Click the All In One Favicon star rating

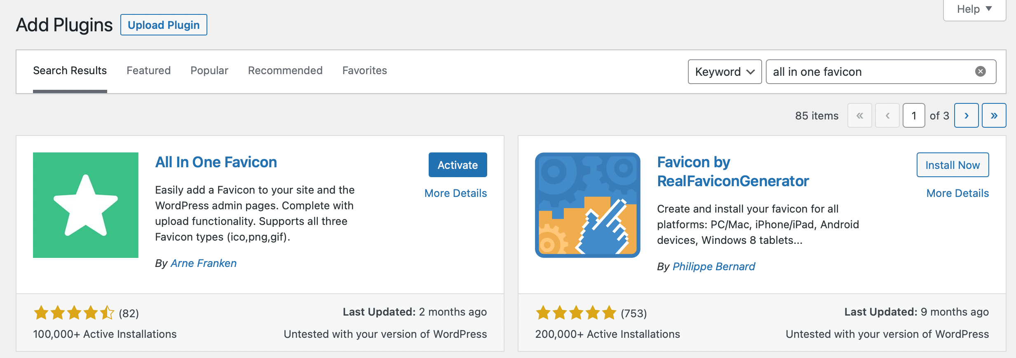(x=74, y=313)
